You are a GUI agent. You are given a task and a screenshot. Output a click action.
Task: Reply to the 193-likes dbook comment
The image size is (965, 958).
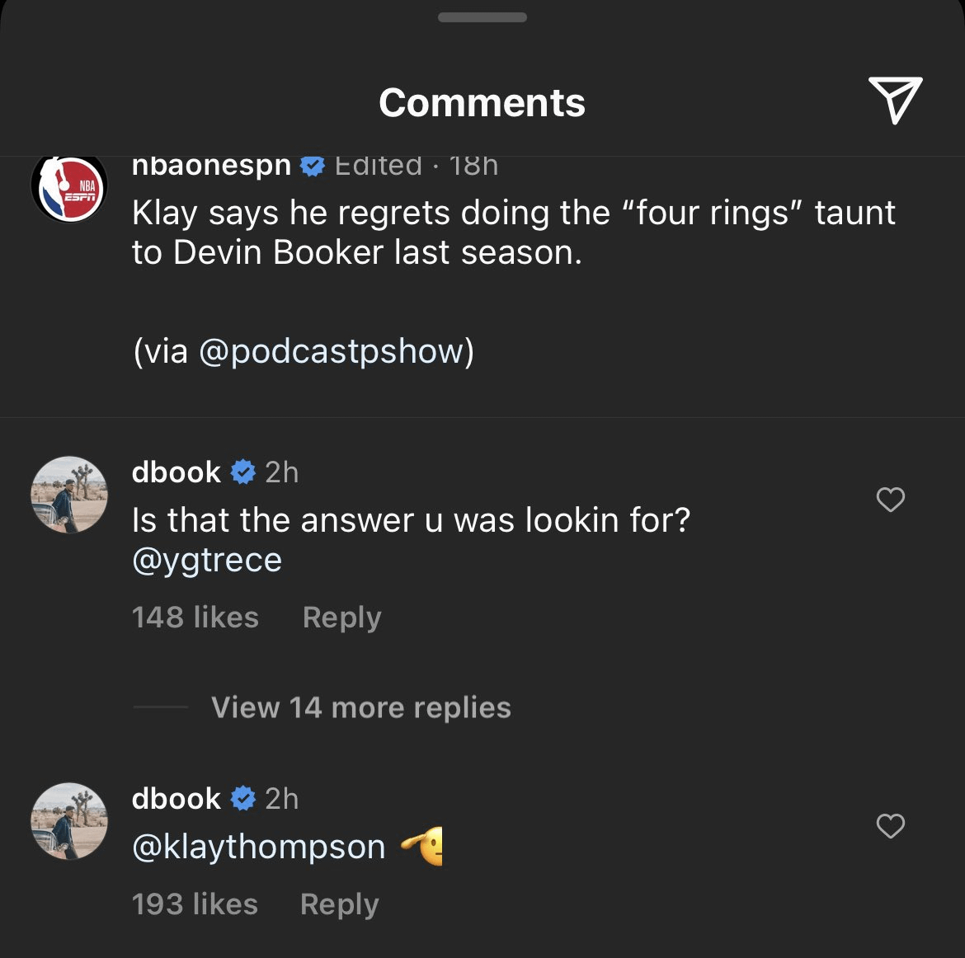coord(339,904)
